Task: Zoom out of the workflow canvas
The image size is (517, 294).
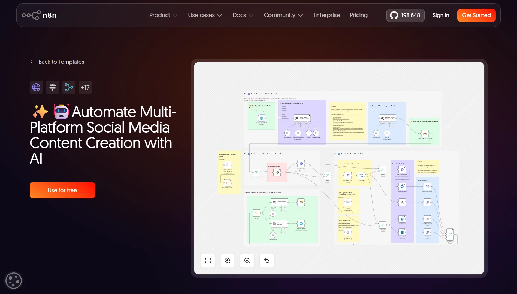Action: 247,261
